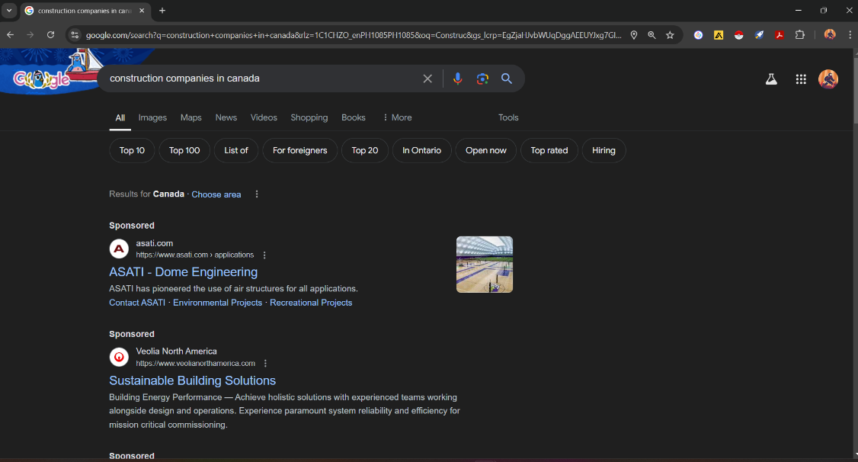Open ASATI - Dome Engineering result
Screen dimensions: 858x462
click(184, 272)
